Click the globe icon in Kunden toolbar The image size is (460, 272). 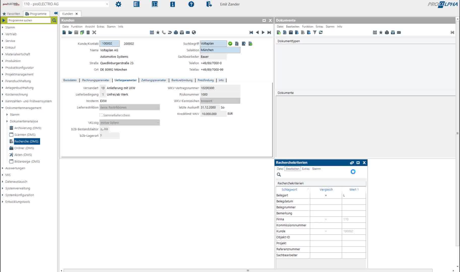194,32
